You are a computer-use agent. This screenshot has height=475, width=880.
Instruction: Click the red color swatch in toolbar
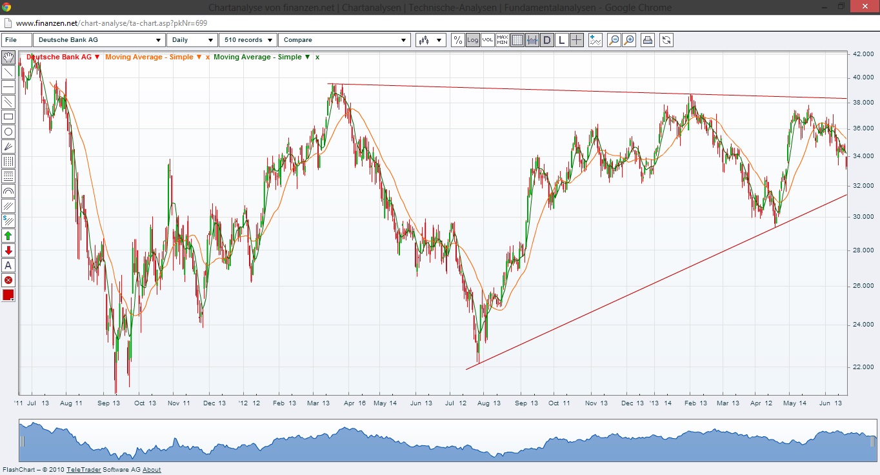[x=8, y=295]
